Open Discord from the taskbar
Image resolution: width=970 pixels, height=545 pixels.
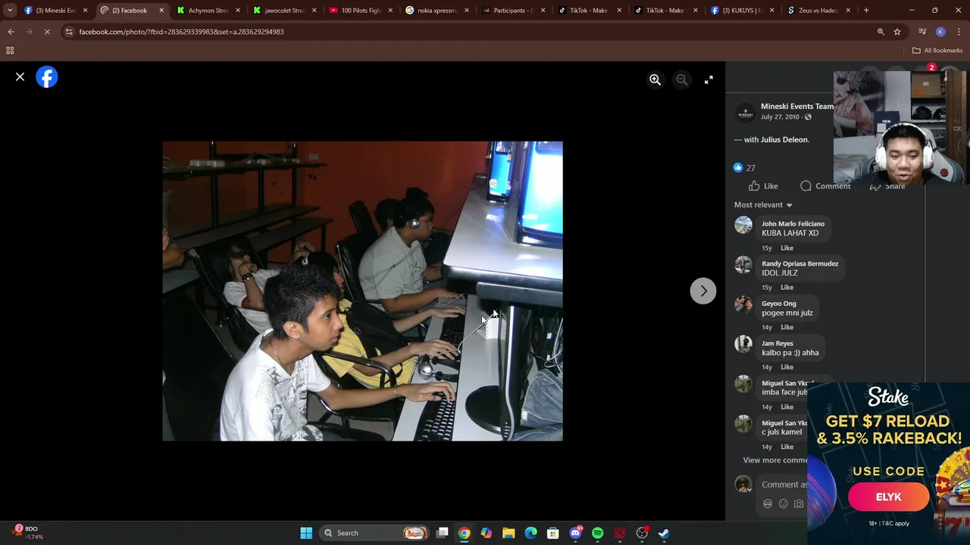pos(575,533)
